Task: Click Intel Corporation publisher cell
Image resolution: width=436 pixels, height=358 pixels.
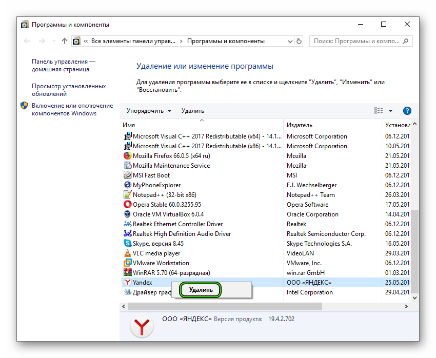Action: coord(309,292)
